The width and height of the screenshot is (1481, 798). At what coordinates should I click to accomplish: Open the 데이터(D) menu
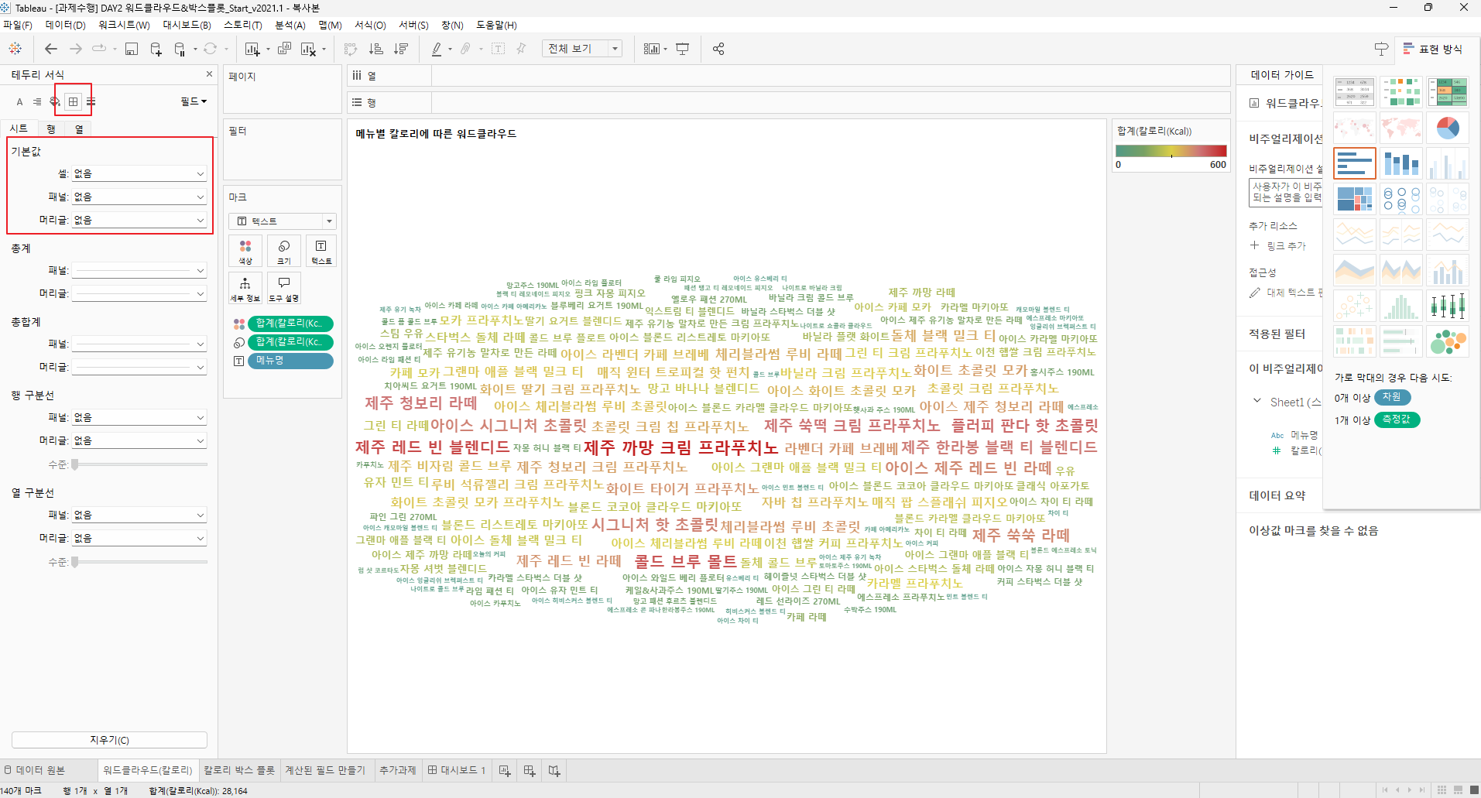(x=65, y=26)
